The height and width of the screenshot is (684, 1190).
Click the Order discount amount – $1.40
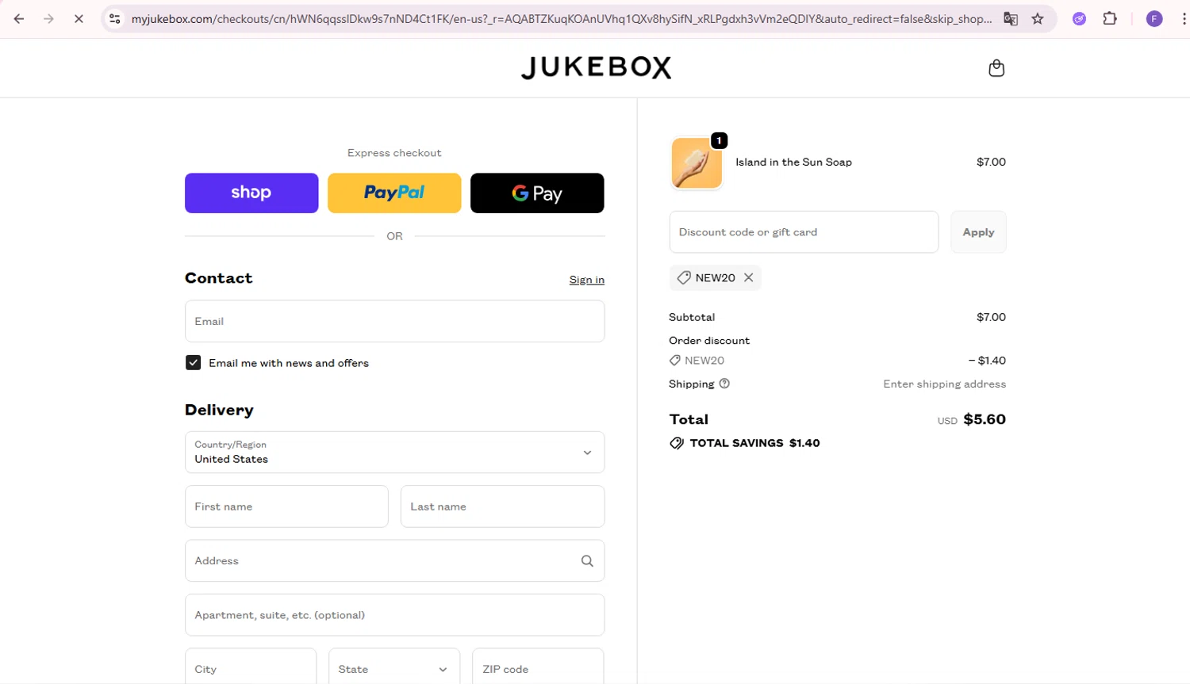pos(987,361)
